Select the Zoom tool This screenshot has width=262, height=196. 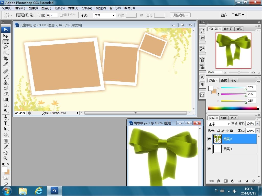[x=6, y=158]
